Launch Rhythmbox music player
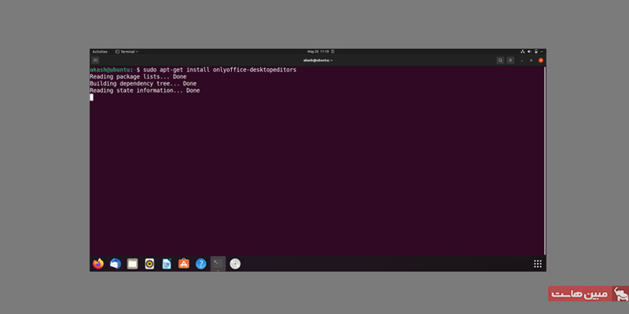This screenshot has height=314, width=629. 149,264
